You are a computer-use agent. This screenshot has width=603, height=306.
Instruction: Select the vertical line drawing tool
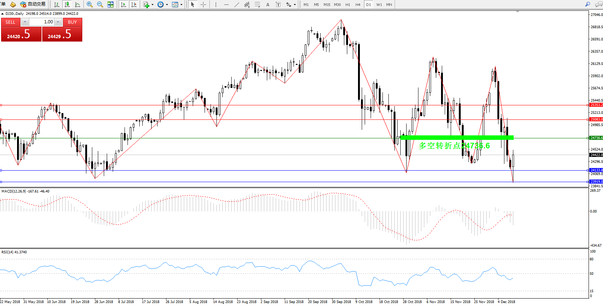click(x=216, y=4)
